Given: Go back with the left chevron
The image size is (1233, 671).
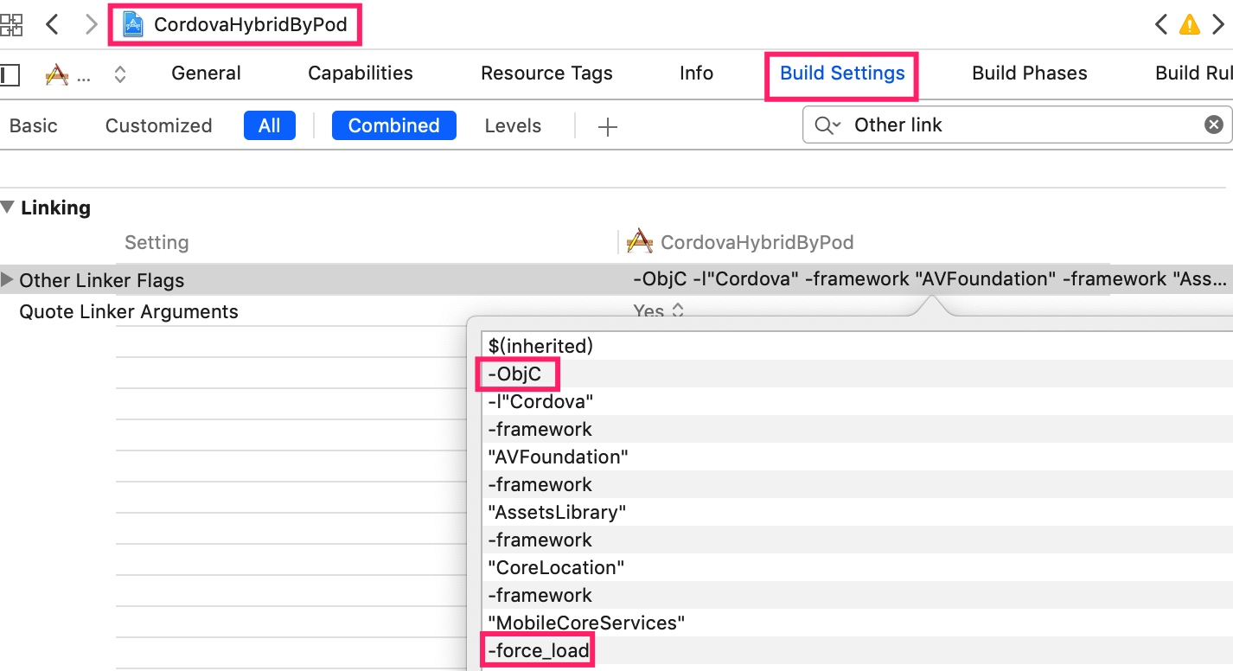Looking at the screenshot, I should (x=52, y=24).
